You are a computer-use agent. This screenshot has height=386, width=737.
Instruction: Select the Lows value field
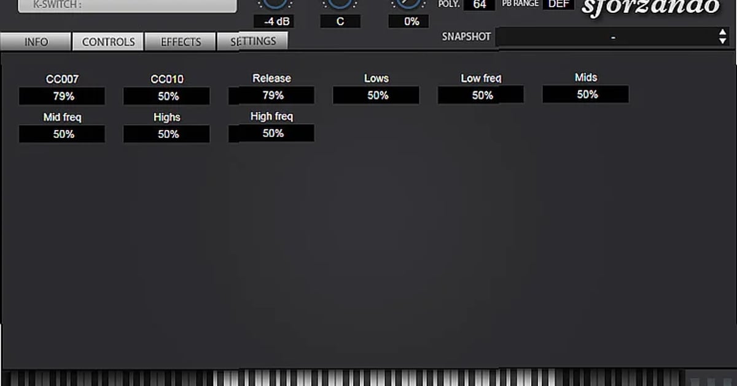(x=376, y=96)
